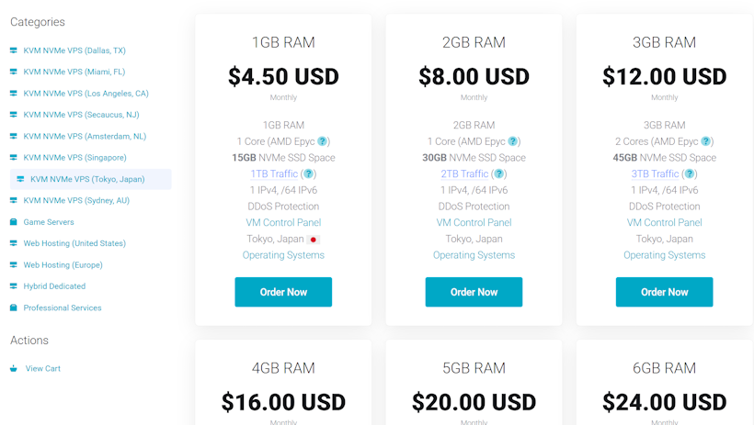Open View Cart link under Actions
This screenshot has width=754, height=425.
point(43,369)
